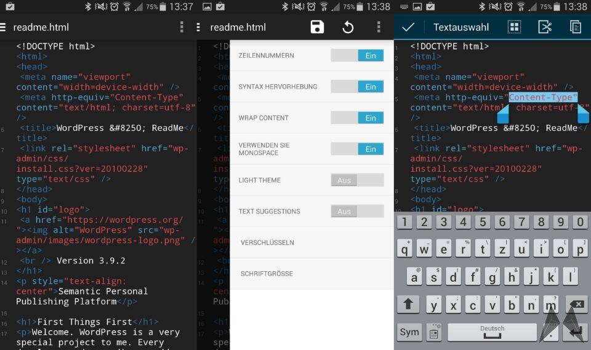This screenshot has width=591, height=350.
Task: Tap the q key
Action: point(404,249)
